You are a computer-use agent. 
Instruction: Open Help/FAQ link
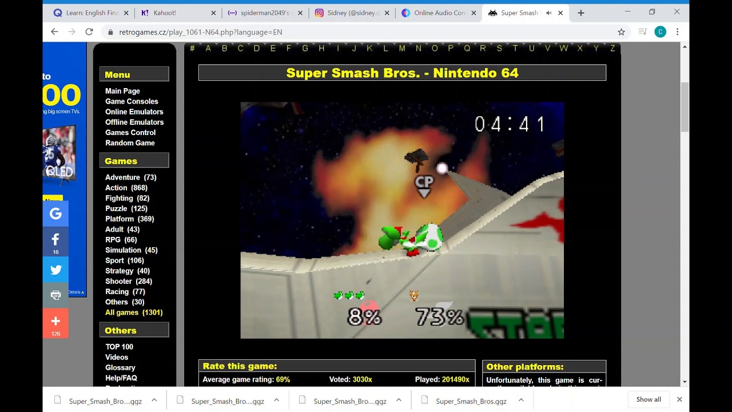click(x=121, y=378)
